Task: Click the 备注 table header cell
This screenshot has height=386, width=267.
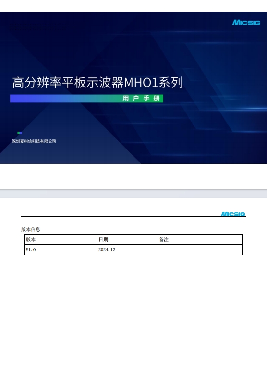Action: (200, 239)
